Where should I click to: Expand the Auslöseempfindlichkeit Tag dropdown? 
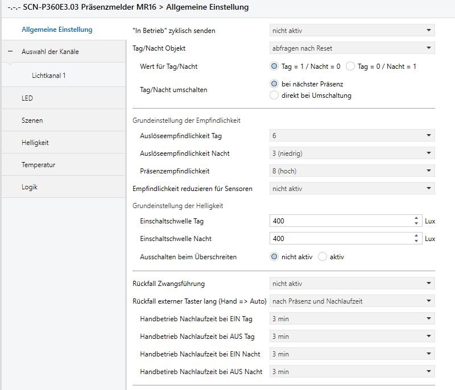click(x=351, y=136)
